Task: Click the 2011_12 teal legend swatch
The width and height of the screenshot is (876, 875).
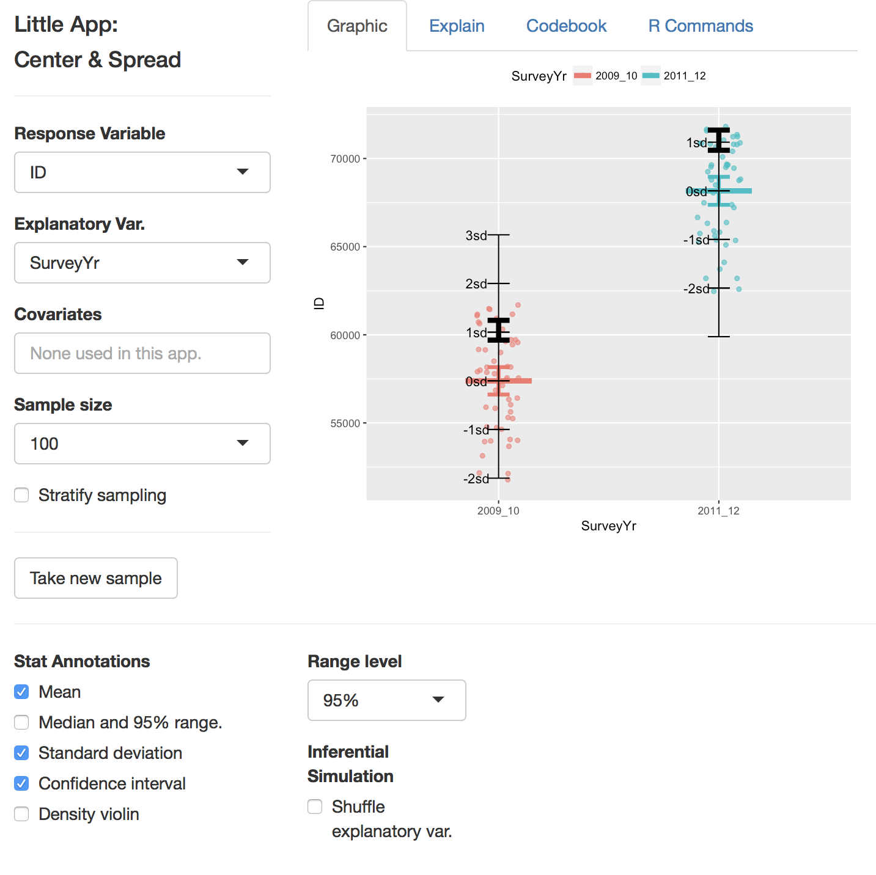Action: coord(651,76)
